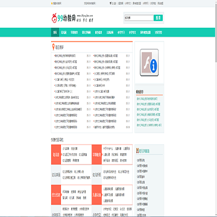Click the orange 幼儿园 category block

(56, 154)
